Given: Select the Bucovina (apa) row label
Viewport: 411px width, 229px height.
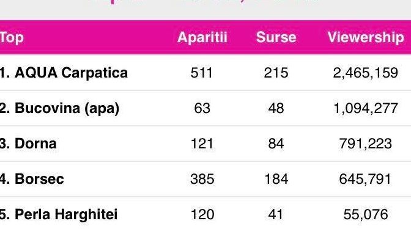Looking at the screenshot, I should [59, 108].
